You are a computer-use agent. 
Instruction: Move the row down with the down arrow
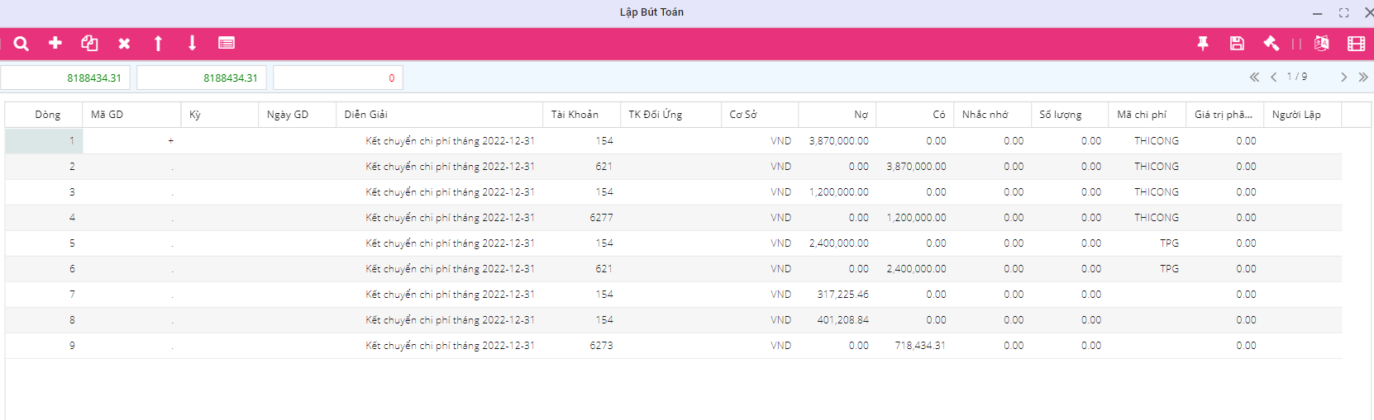point(192,43)
